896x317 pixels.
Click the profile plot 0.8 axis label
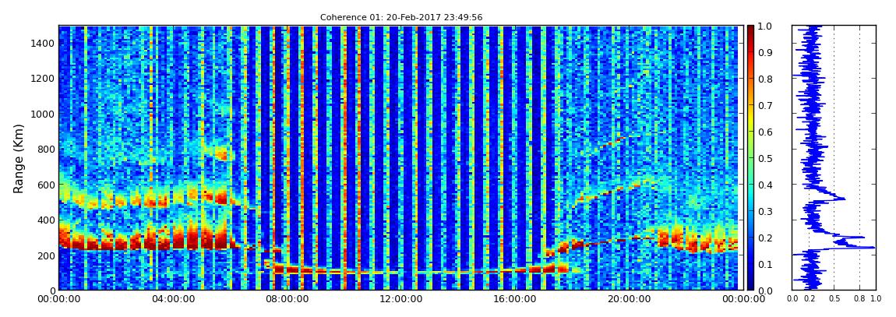859,298
